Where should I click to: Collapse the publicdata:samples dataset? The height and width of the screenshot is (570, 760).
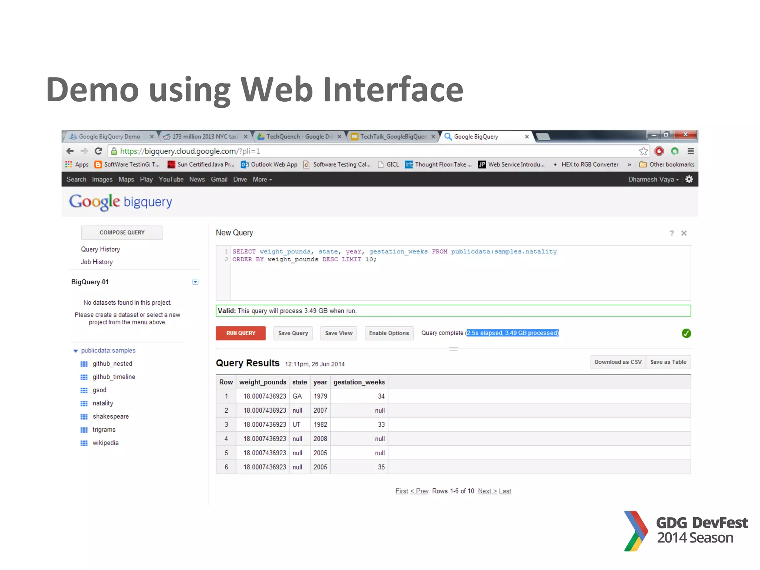coord(76,351)
